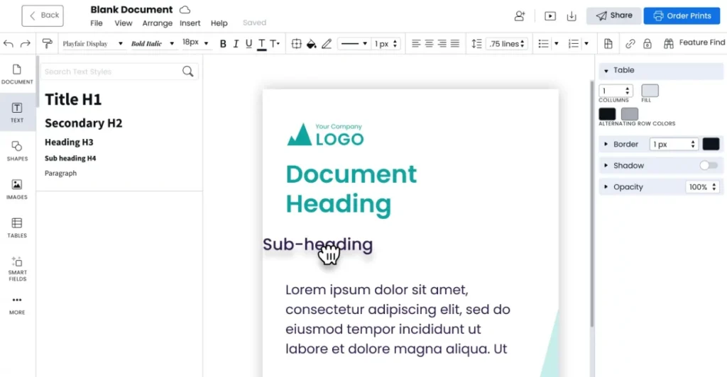Click the Order Prints button
This screenshot has height=377, width=727.
682,16
